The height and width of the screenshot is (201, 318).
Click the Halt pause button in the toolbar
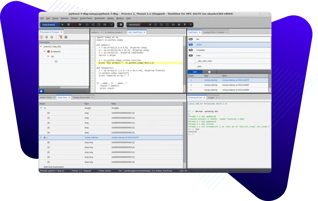click(69, 25)
